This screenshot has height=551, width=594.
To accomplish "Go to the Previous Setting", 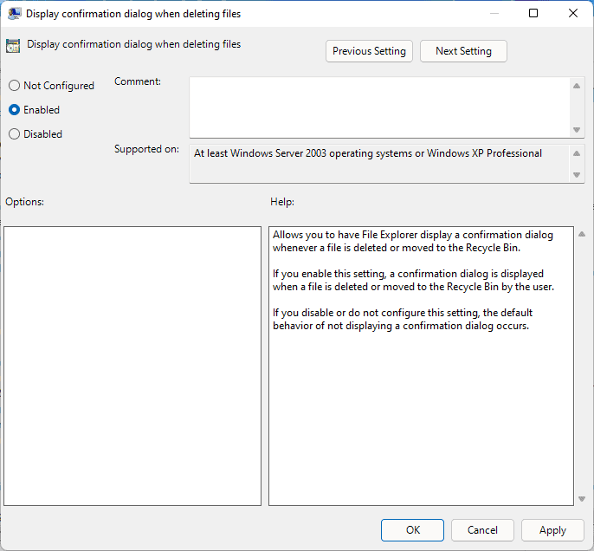I will [369, 51].
